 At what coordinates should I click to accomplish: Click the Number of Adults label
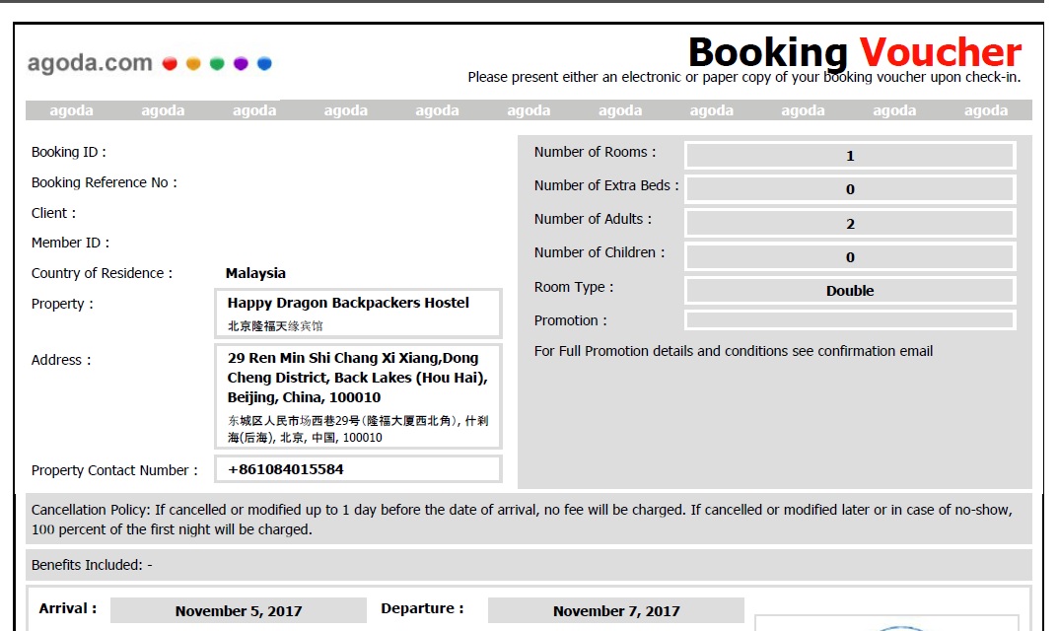(593, 219)
